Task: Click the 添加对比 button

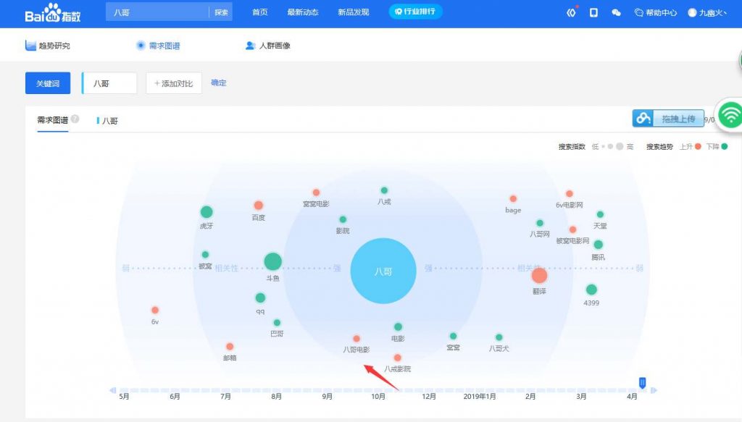Action: pyautogui.click(x=173, y=83)
